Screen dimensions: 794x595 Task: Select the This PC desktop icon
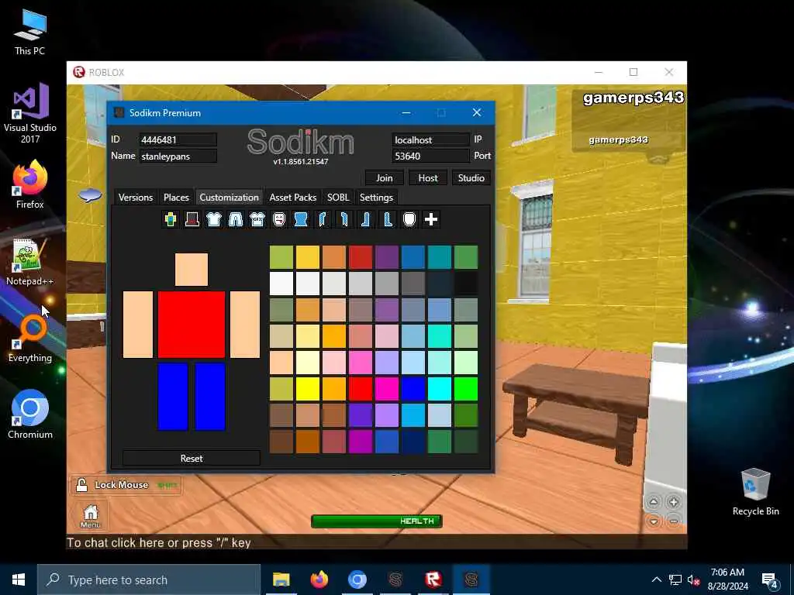(30, 33)
